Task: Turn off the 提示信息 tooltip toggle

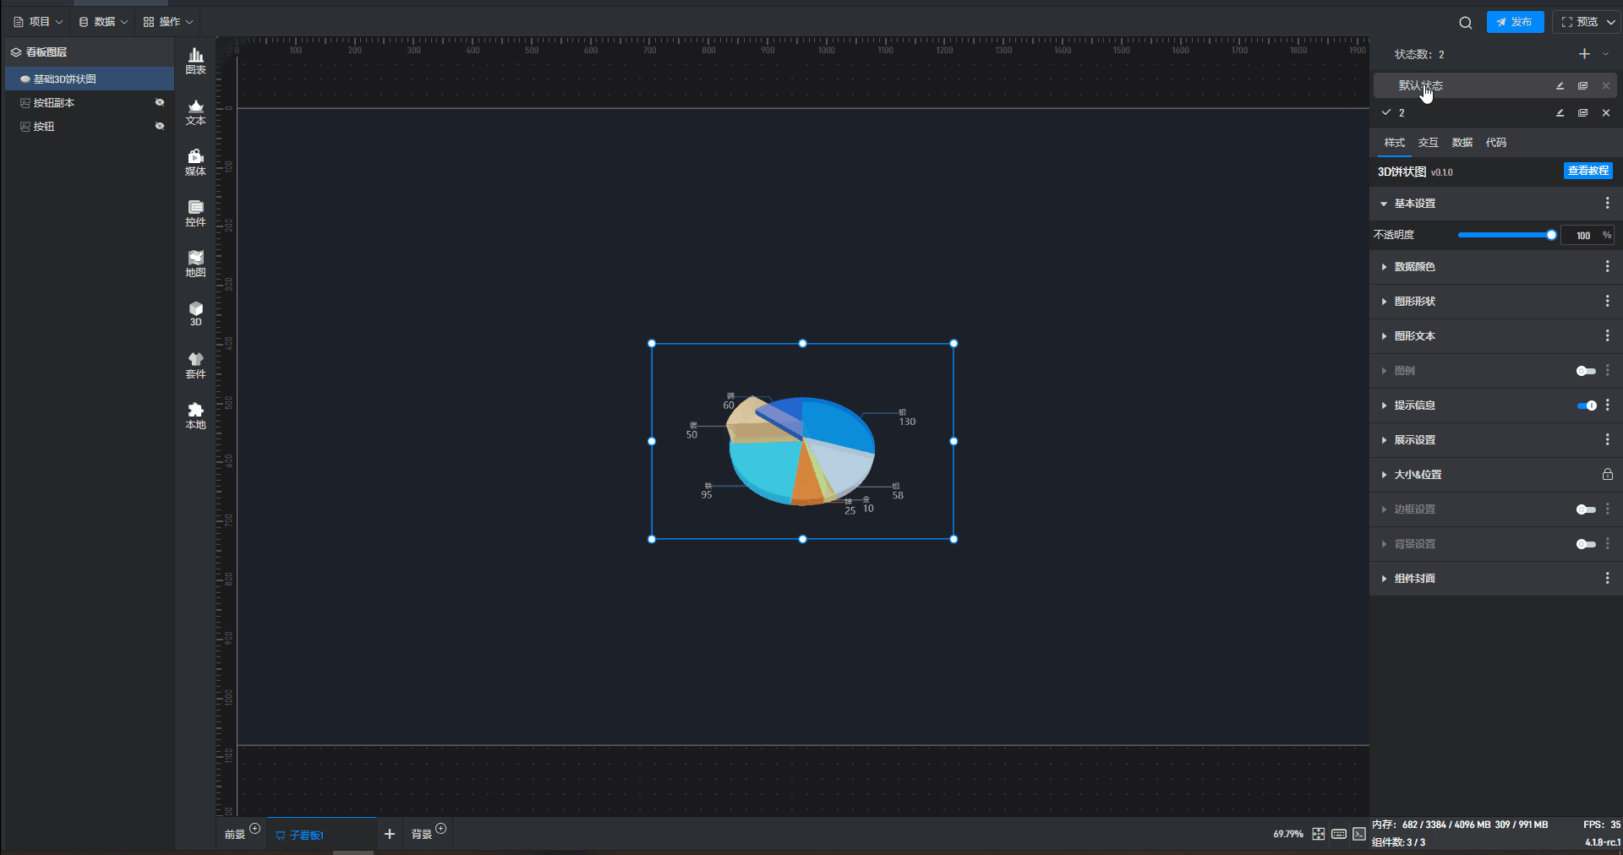Action: pyautogui.click(x=1586, y=406)
